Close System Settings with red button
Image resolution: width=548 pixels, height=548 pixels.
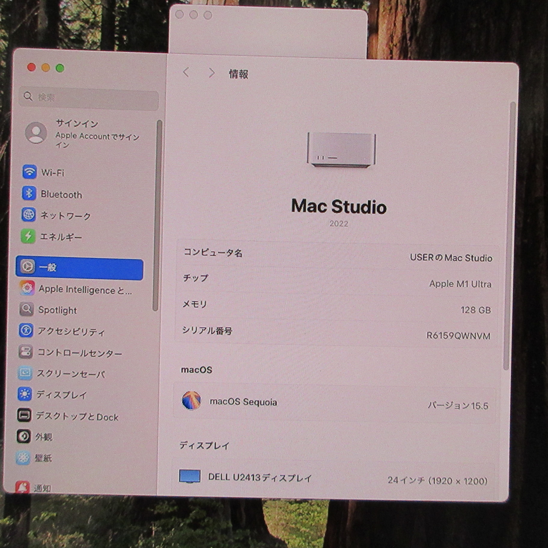tap(32, 67)
